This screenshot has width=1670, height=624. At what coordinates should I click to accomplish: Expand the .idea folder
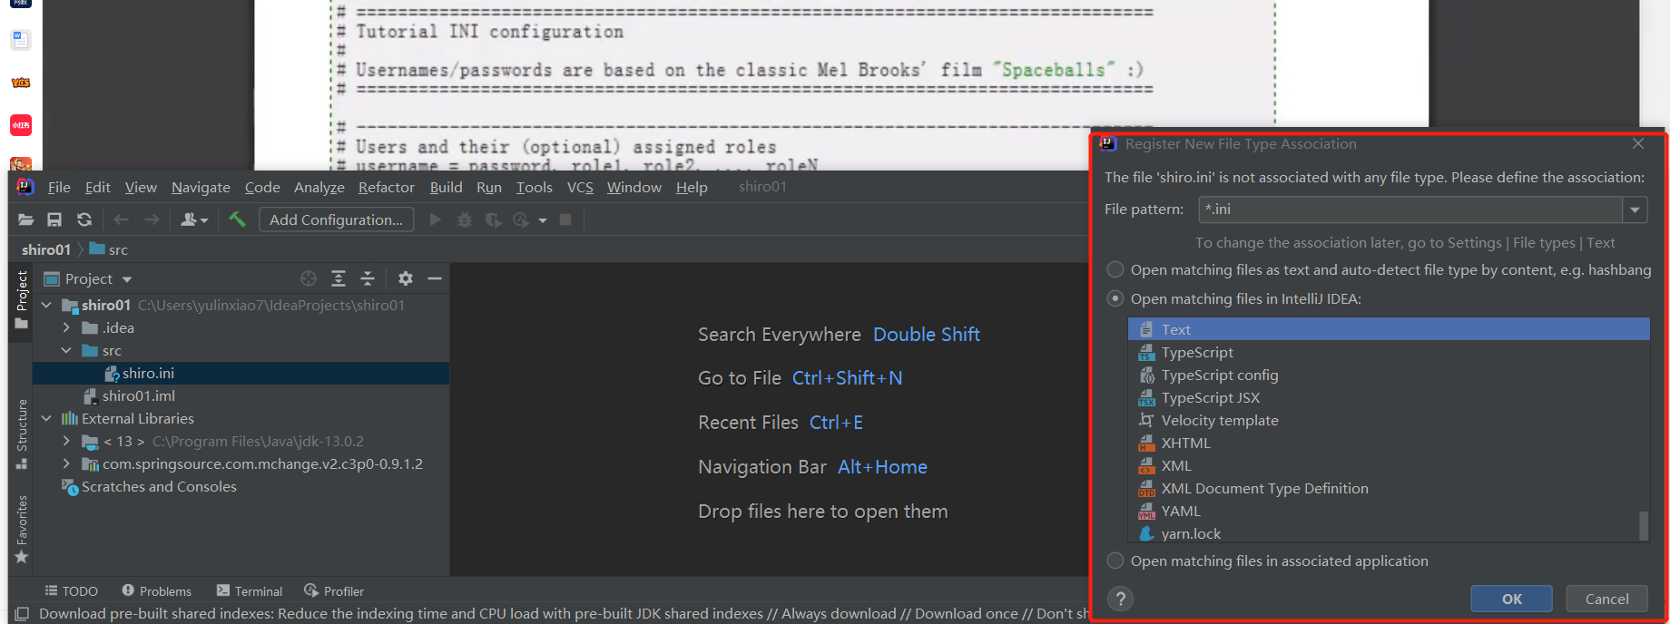tap(66, 327)
